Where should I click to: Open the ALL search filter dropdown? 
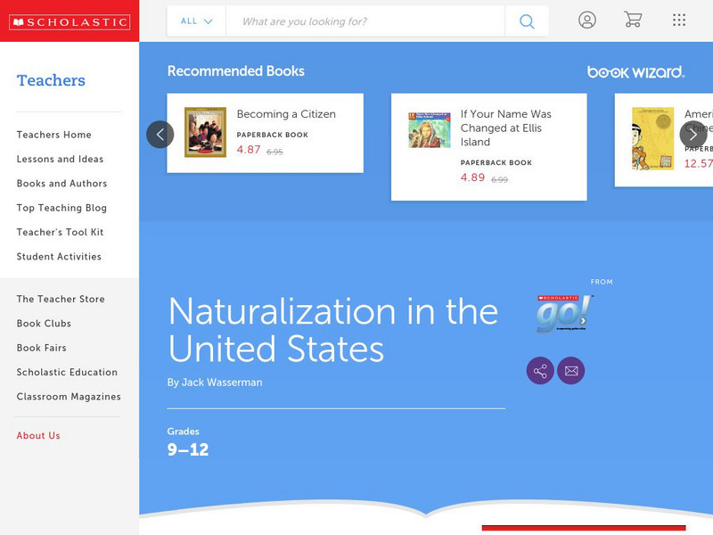[x=195, y=20]
